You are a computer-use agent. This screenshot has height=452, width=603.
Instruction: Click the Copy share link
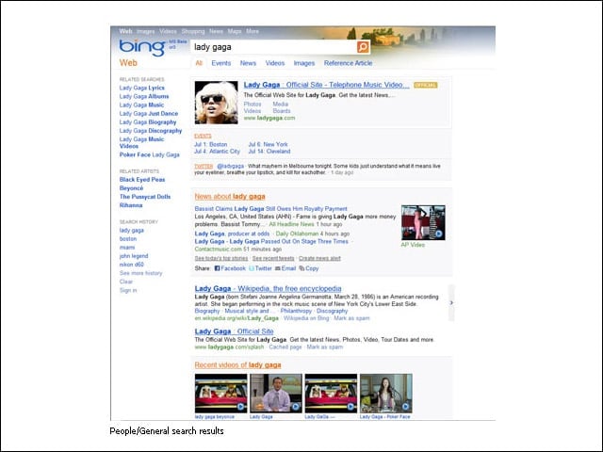(309, 268)
